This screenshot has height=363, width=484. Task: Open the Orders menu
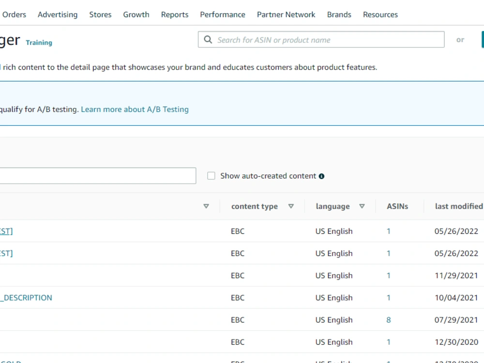(14, 15)
